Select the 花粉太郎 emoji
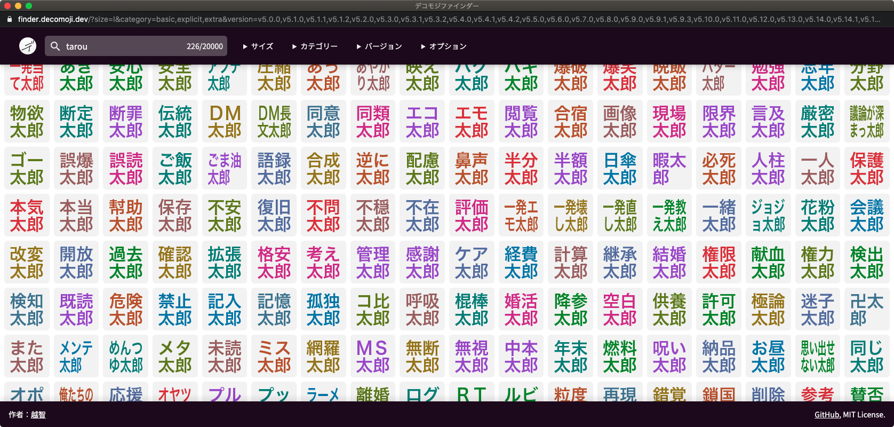This screenshot has height=427, width=894. [818, 216]
